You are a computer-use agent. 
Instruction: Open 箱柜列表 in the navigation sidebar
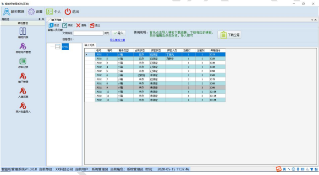click(23, 33)
